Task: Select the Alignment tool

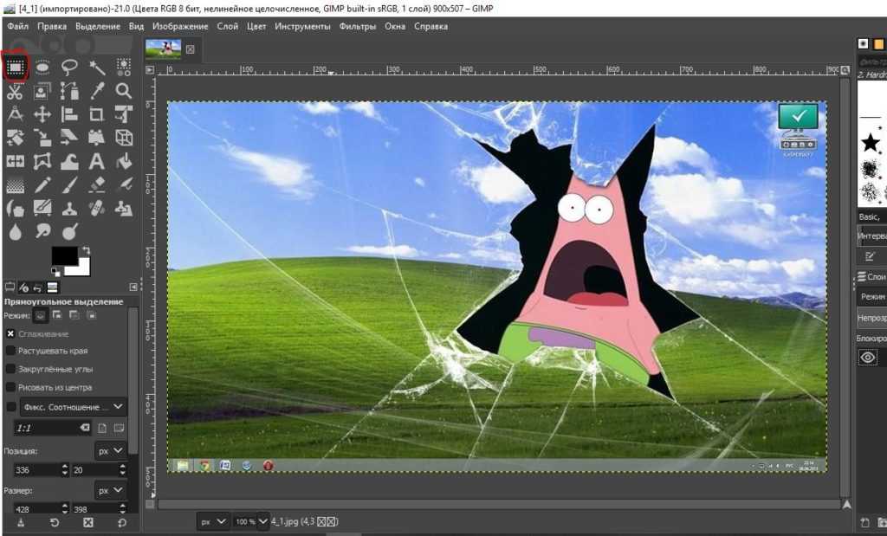Action: coord(69,115)
